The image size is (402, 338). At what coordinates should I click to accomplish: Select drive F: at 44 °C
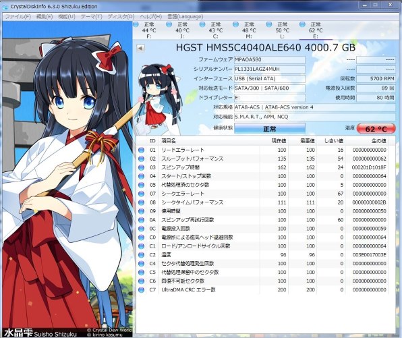tap(149, 30)
